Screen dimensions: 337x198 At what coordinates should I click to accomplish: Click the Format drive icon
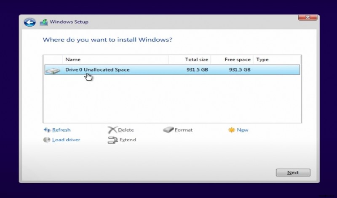coord(168,130)
